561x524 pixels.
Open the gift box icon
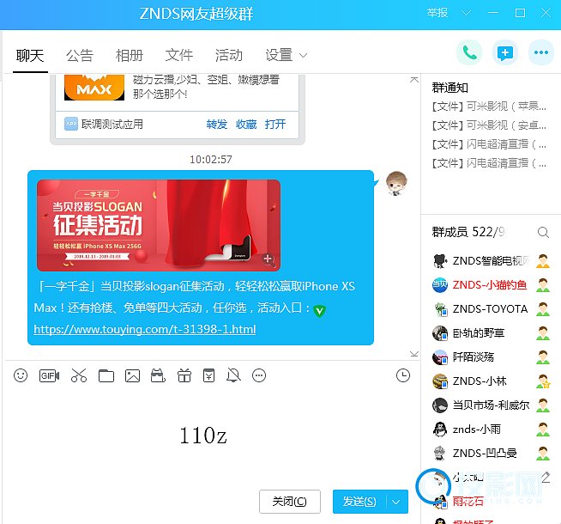(184, 375)
